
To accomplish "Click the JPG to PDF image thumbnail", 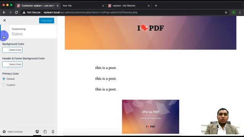I will pos(151,117).
